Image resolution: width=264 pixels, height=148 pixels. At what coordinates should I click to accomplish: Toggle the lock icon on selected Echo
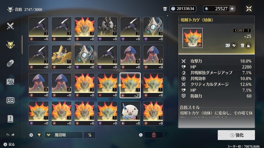point(248,45)
